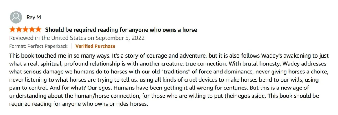This screenshot has height=115, width=338.
Task: Open review title "Should be required reading"
Action: [121, 30]
